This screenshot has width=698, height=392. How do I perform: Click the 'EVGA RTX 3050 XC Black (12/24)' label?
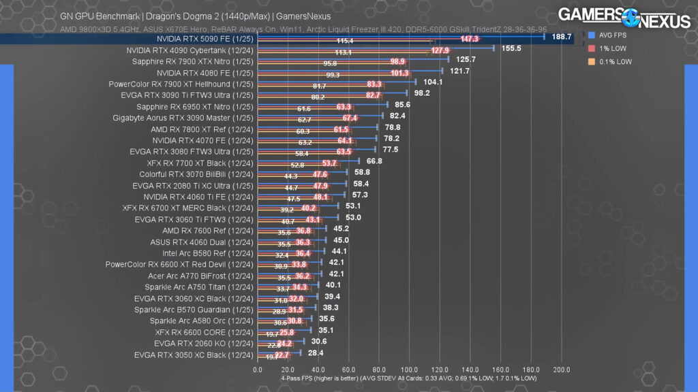coord(194,355)
